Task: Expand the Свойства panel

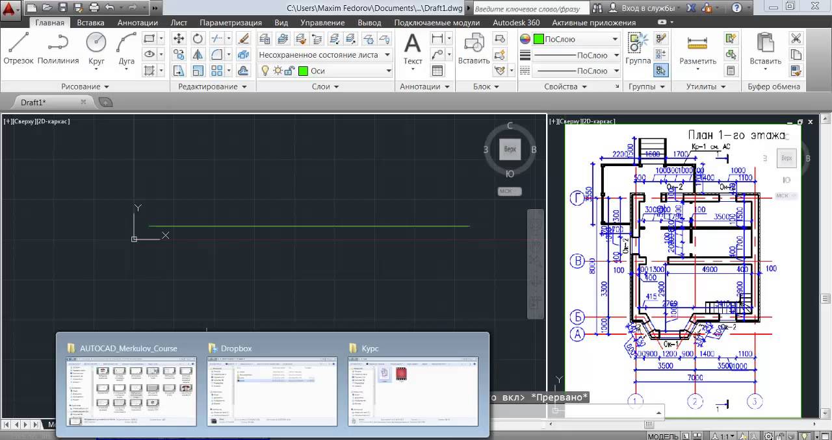Action: click(565, 86)
